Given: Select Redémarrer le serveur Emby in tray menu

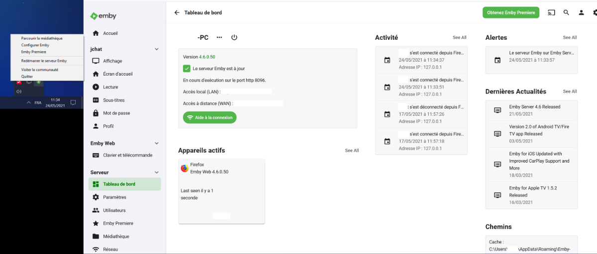Looking at the screenshot, I should coord(44,61).
